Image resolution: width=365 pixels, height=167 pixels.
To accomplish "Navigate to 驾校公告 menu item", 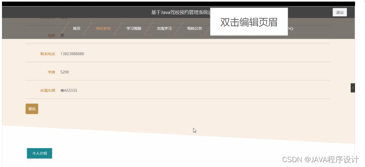I will click(x=194, y=29).
